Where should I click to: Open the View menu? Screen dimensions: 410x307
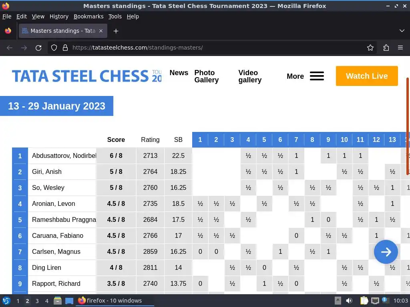click(x=38, y=16)
